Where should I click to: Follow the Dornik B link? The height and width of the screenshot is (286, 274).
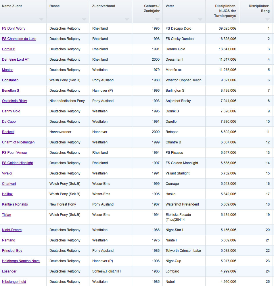coord(9,49)
